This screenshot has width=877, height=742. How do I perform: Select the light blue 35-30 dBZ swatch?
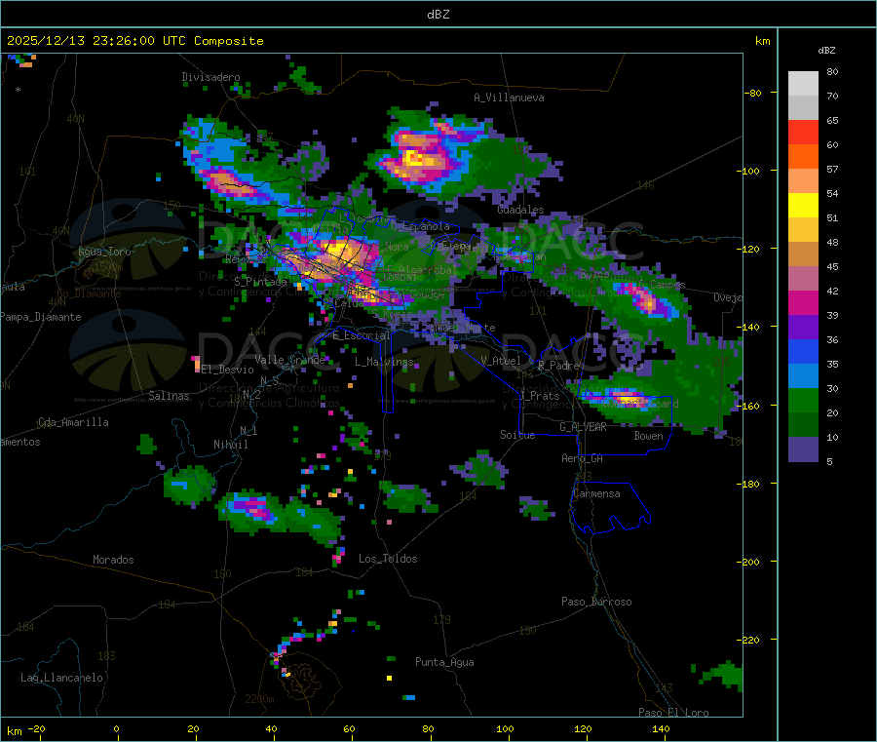click(803, 376)
